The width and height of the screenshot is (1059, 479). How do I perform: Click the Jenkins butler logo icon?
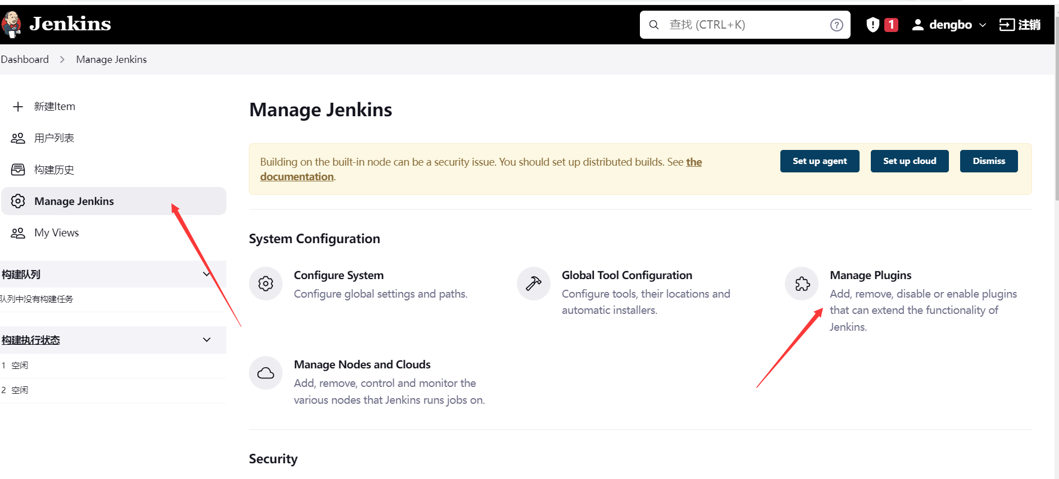11,24
